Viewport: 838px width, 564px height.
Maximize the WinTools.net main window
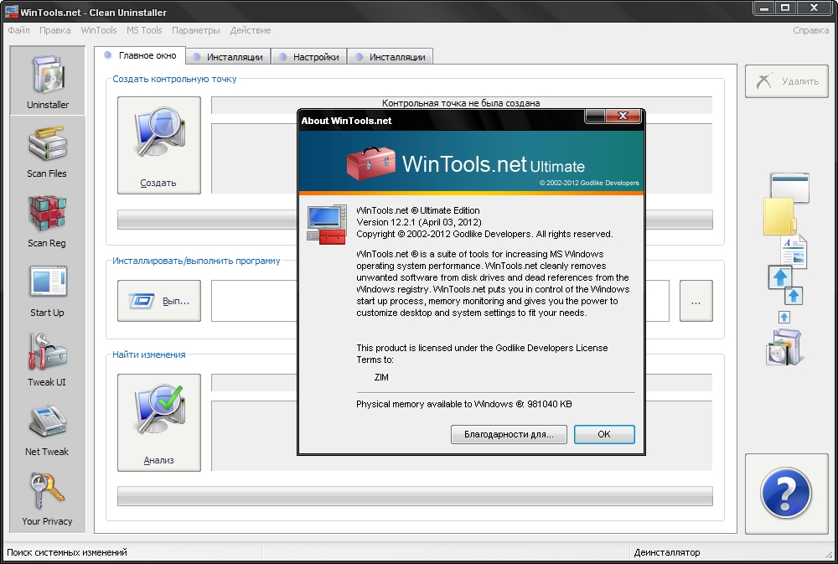point(785,8)
